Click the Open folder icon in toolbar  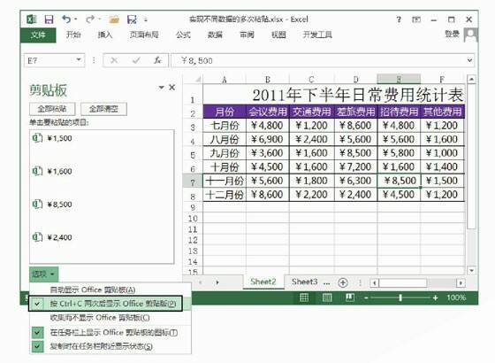tap(114, 19)
